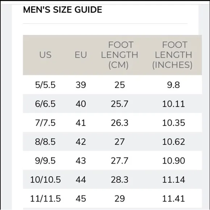Image resolution: width=210 pixels, height=210 pixels.
Task: Click the 11.14 inches cell
Action: coord(173,180)
